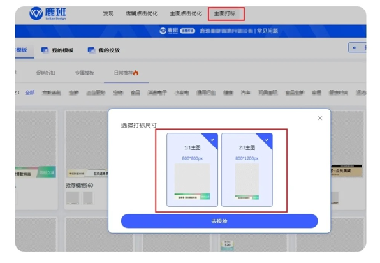Screen dimensions: 380x263
Task: Open the 常见问题 link in blue banner
Action: click(267, 31)
